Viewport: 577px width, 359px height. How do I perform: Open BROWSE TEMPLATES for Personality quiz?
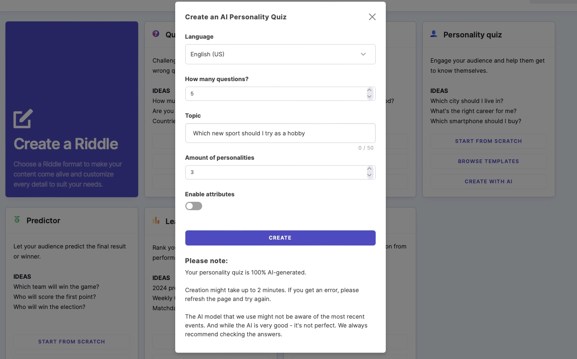(489, 161)
